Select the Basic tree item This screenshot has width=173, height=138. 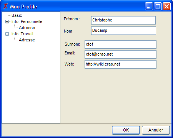click(x=17, y=15)
